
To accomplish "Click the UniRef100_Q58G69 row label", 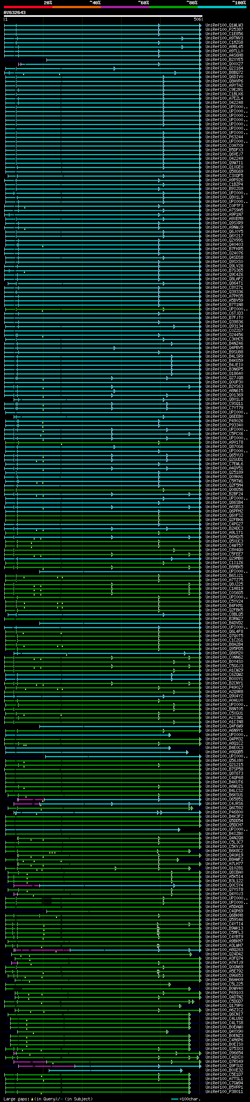I will (x=224, y=171).
